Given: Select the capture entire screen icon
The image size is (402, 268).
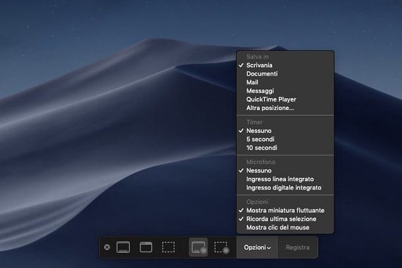Looking at the screenshot, I should pyautogui.click(x=123, y=247).
